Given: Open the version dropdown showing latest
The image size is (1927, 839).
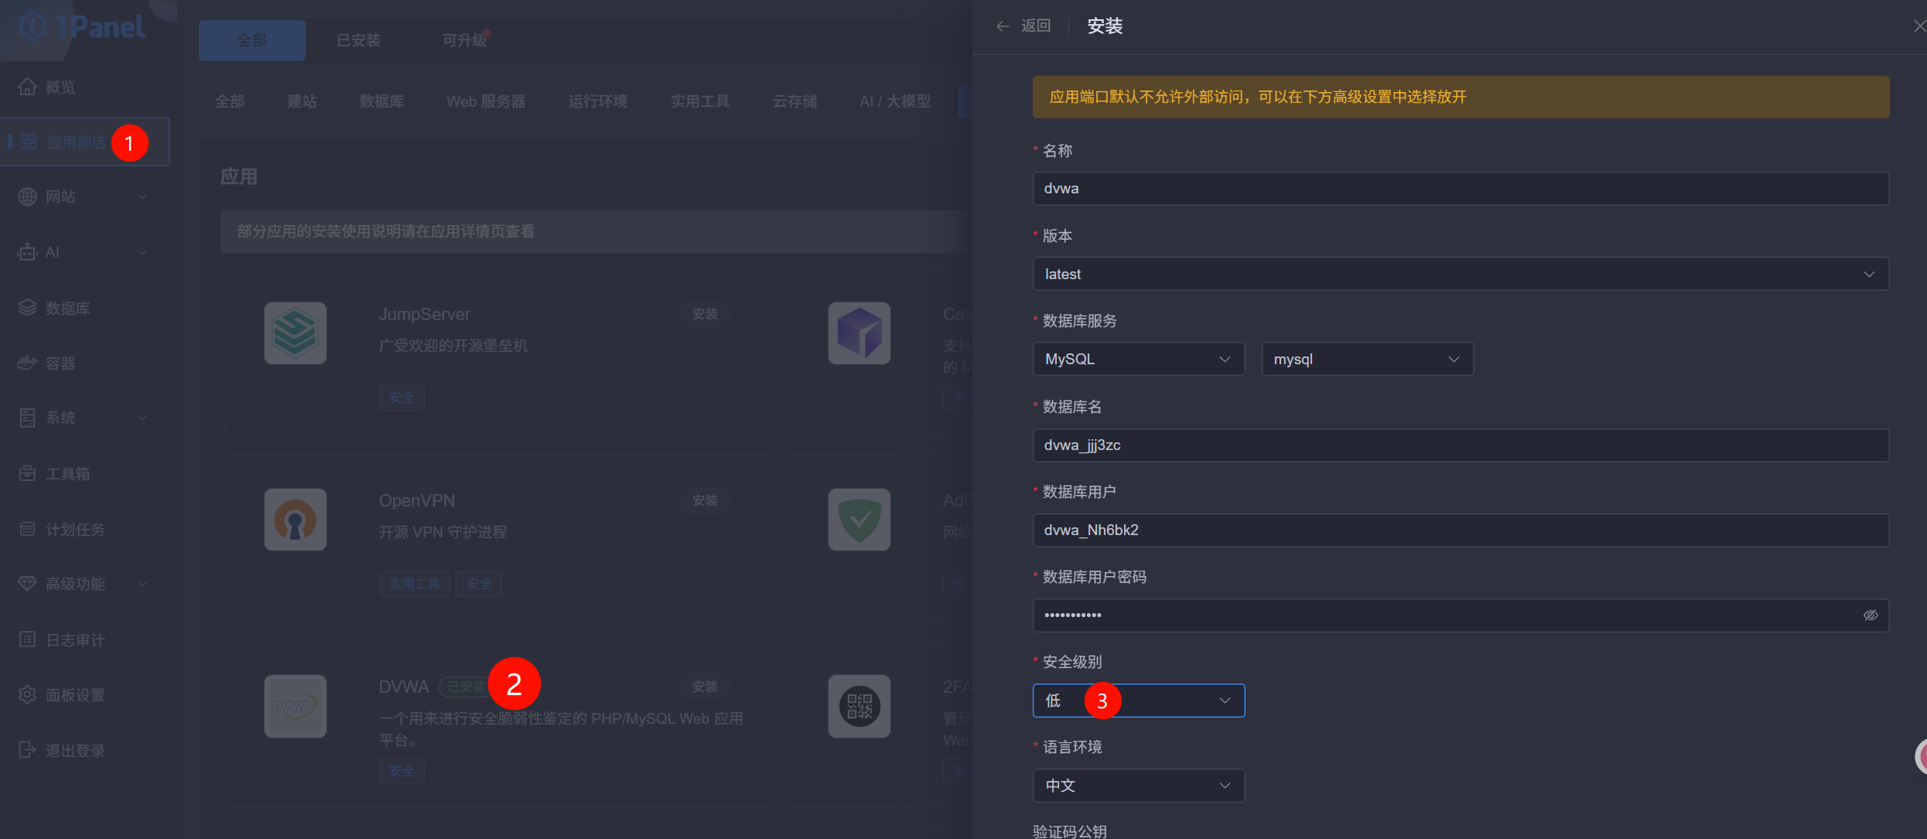Looking at the screenshot, I should 1460,274.
